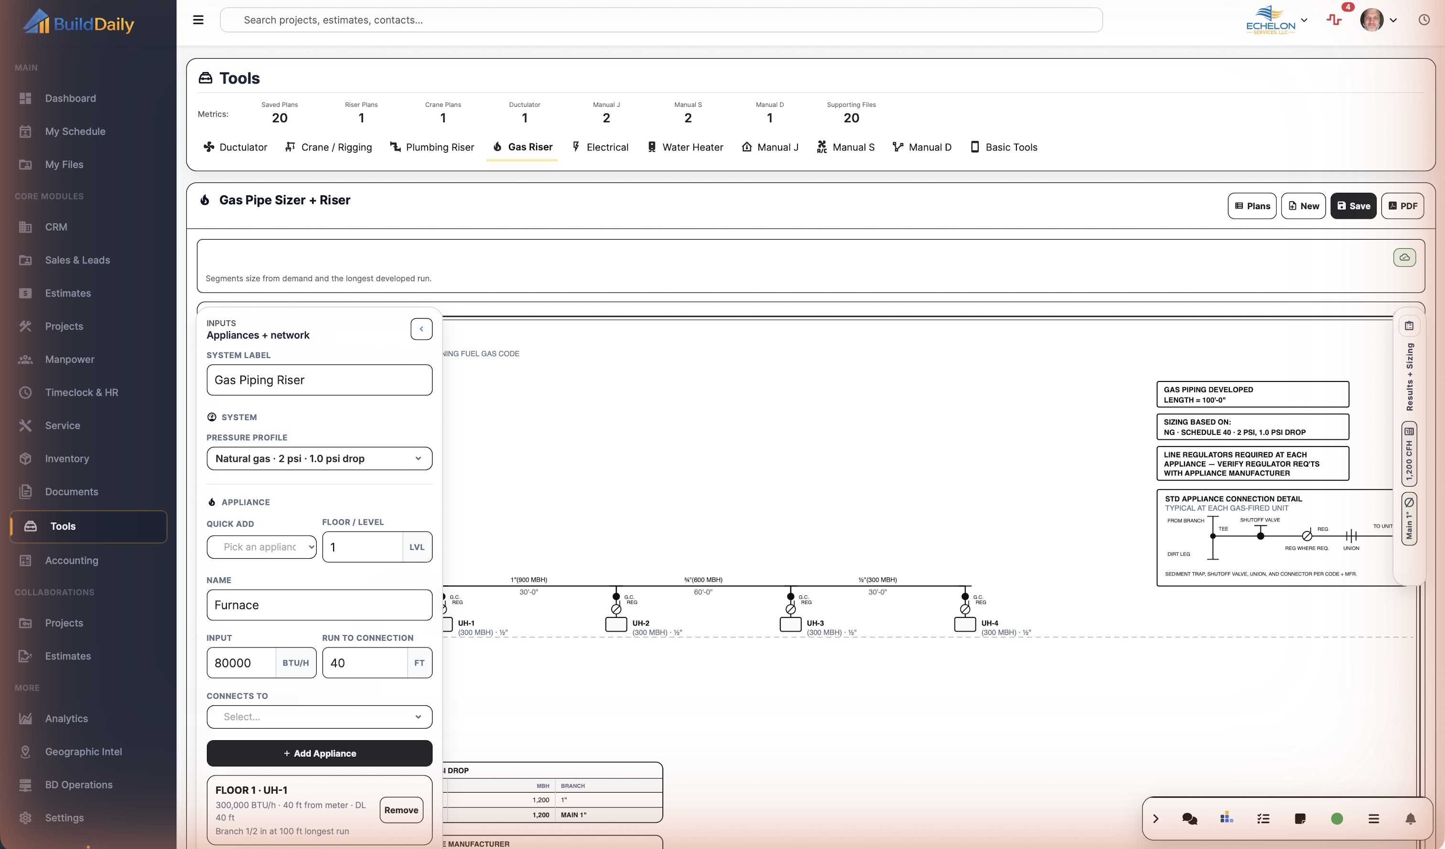Switch to Basic Tools tab
Screen dimensions: 1445x849
tap(1004, 147)
